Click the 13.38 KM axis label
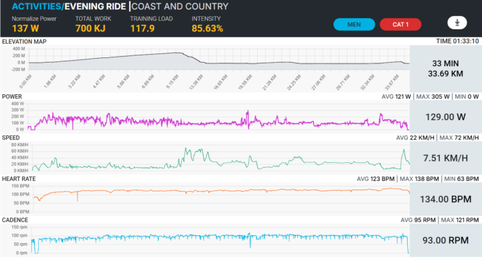 click(195, 82)
